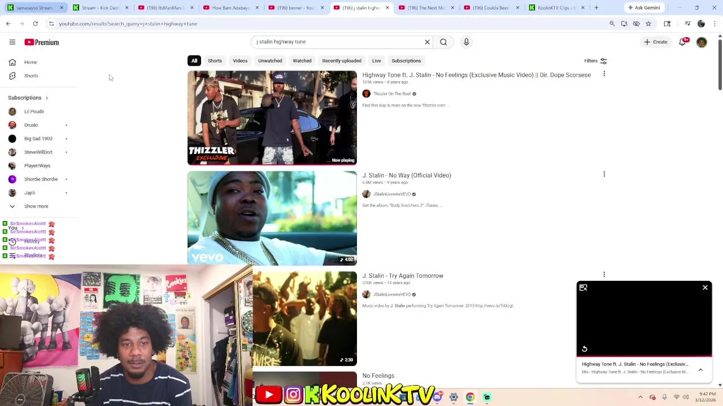Open the Settings gear in the taskbar
This screenshot has height=406, width=723.
454,397
